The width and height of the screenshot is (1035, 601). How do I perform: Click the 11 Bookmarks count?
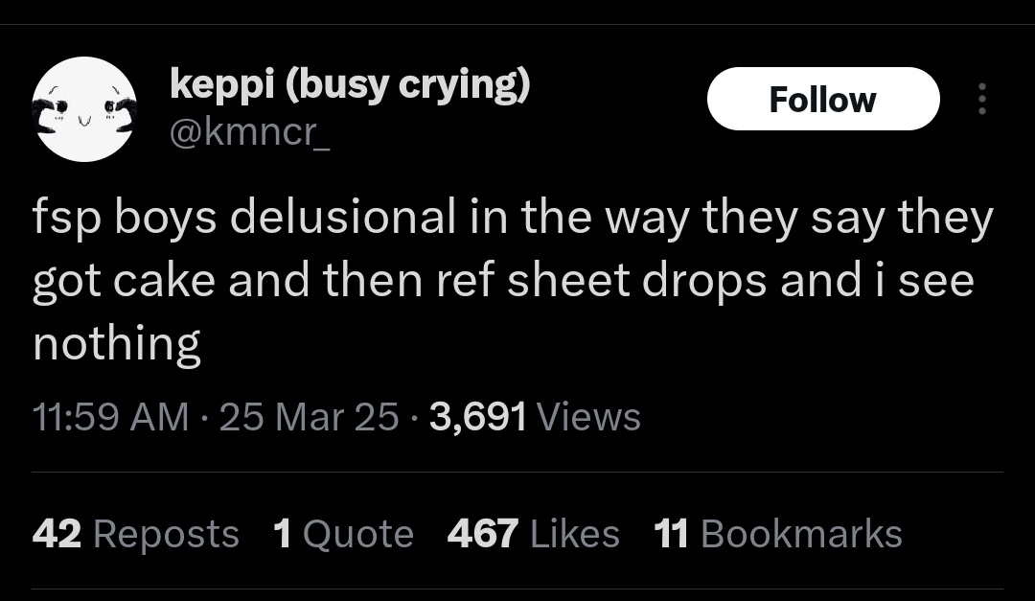pos(777,534)
